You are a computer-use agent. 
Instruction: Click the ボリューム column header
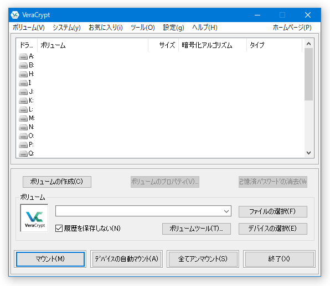(93, 45)
